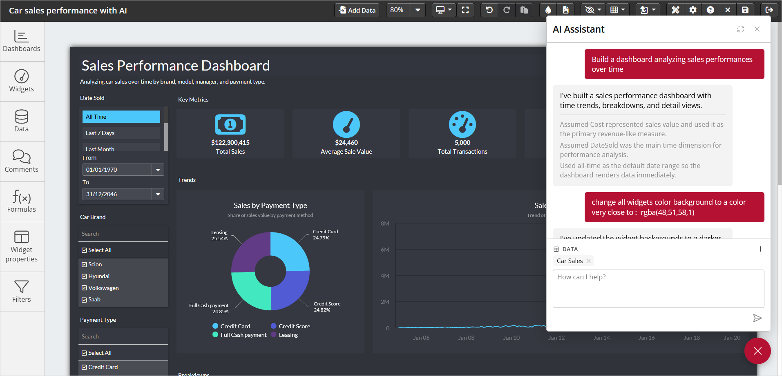
Task: Open the Dashboards sidebar tab
Action: coord(22,41)
